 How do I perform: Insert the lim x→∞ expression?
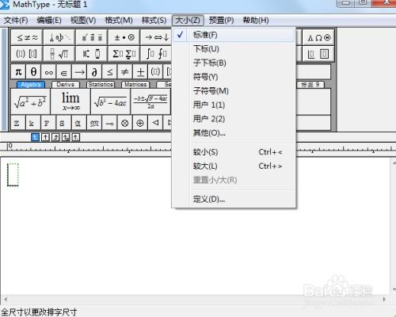coord(70,101)
